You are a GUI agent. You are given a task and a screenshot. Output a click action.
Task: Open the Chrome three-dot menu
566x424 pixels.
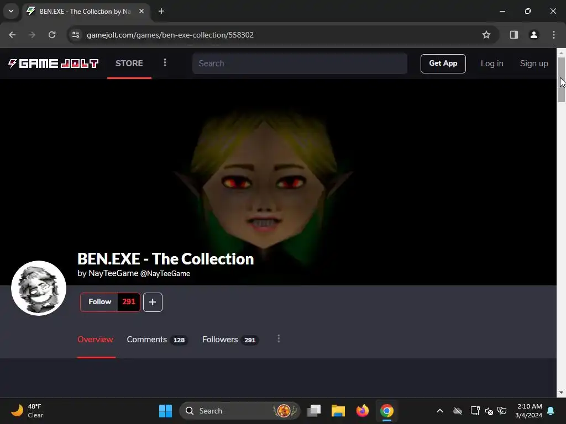554,35
